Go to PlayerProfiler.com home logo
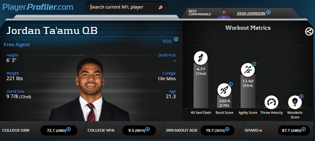The width and height of the screenshot is (315, 141). [38, 7]
